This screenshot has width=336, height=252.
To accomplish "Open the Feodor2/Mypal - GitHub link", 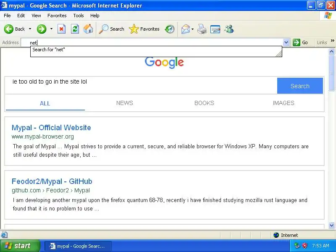I will (x=52, y=181).
